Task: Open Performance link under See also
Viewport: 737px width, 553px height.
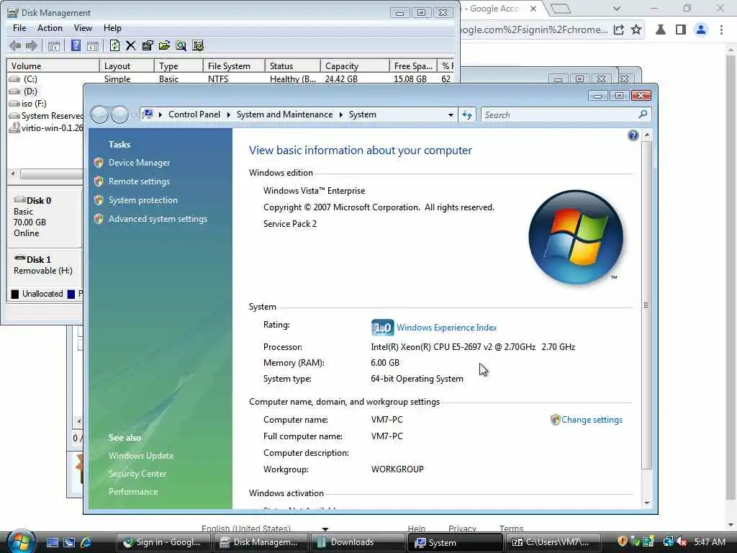Action: pyautogui.click(x=133, y=491)
